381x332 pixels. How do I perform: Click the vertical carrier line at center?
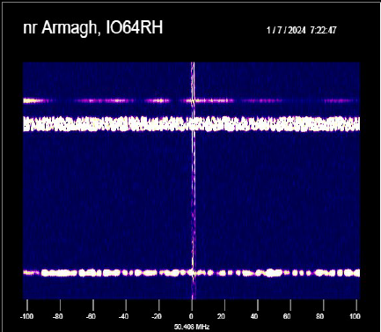click(193, 181)
